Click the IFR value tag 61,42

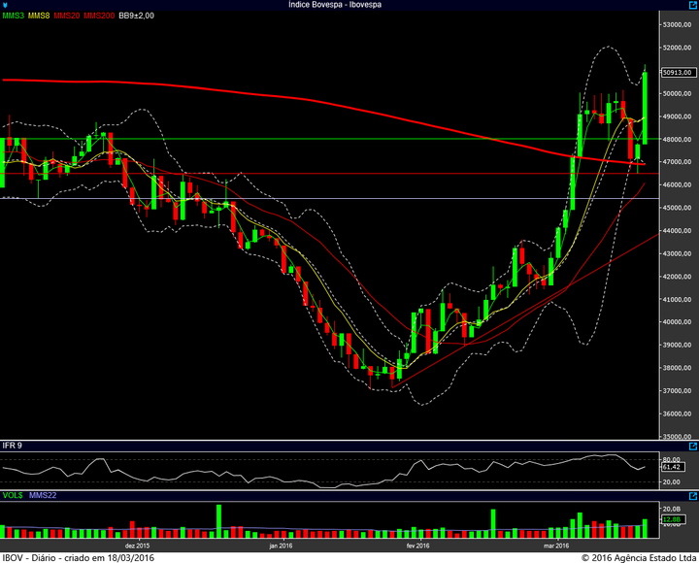pos(673,467)
